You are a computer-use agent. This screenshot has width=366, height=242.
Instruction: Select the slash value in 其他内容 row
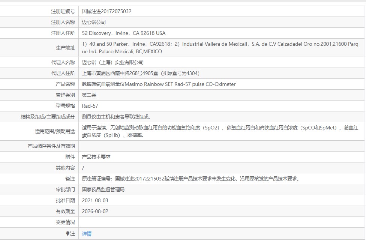coord(83,168)
